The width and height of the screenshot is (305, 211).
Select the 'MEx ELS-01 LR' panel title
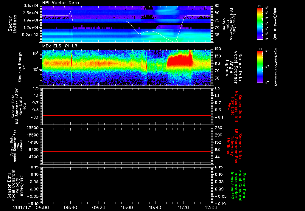pos(60,46)
